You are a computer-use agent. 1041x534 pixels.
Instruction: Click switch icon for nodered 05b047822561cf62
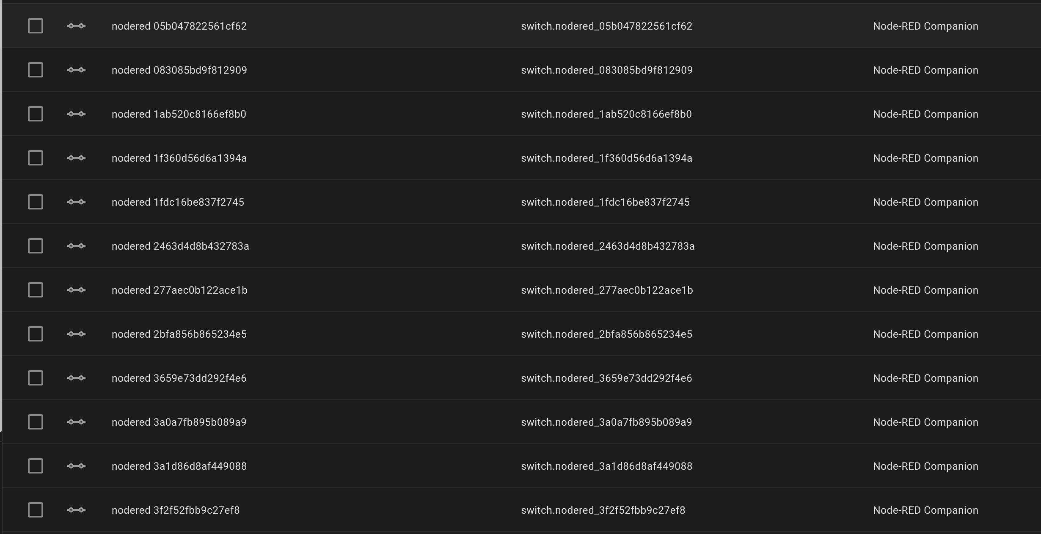click(x=76, y=26)
